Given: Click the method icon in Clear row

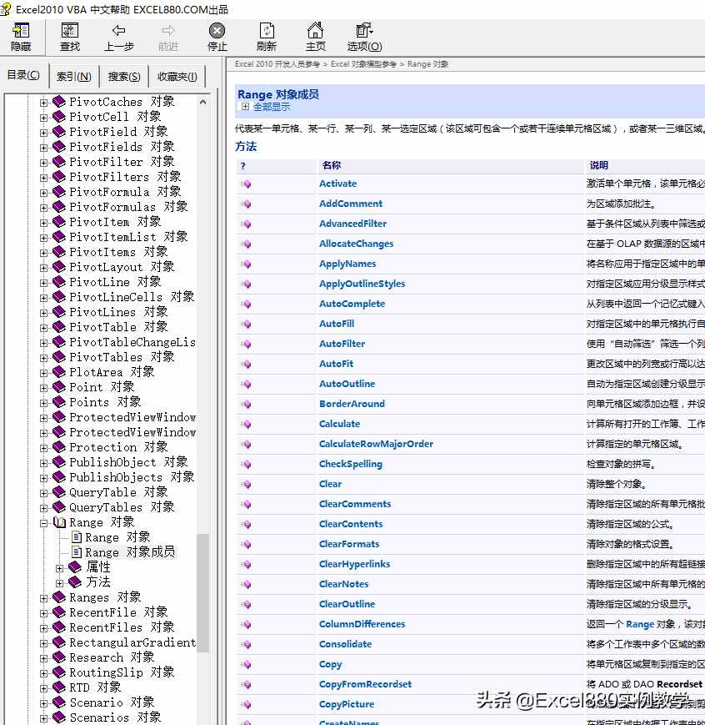Looking at the screenshot, I should [x=246, y=484].
